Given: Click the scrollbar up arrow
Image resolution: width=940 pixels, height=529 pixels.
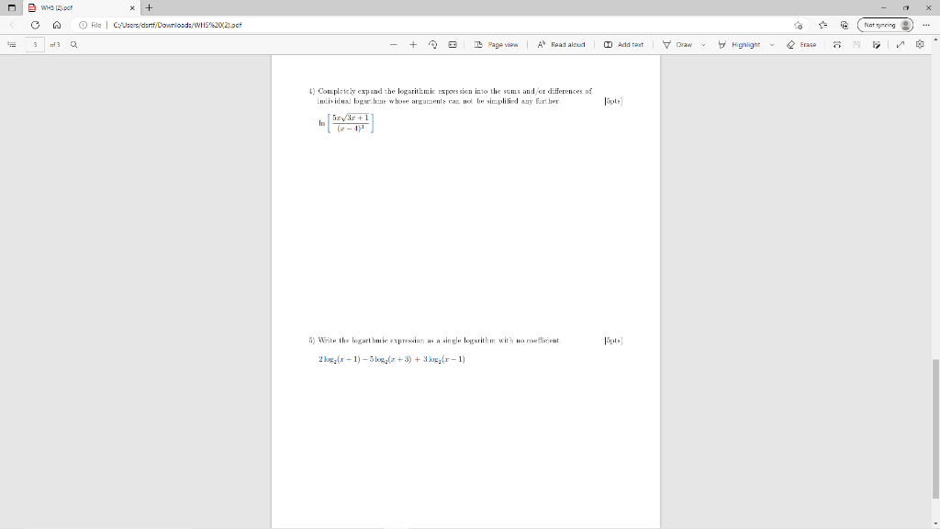Looking at the screenshot, I should click(x=935, y=39).
